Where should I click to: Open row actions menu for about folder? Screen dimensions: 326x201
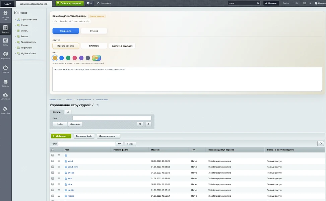[59, 161]
